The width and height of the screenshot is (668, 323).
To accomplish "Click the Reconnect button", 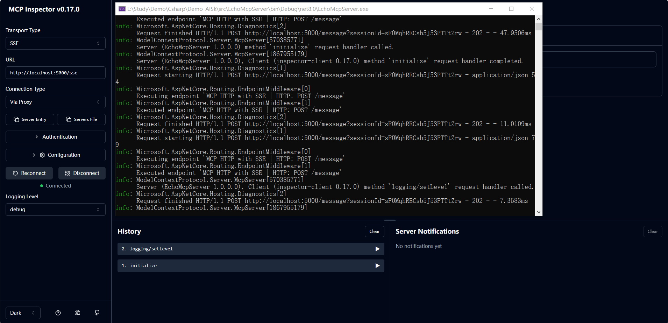I will click(29, 173).
